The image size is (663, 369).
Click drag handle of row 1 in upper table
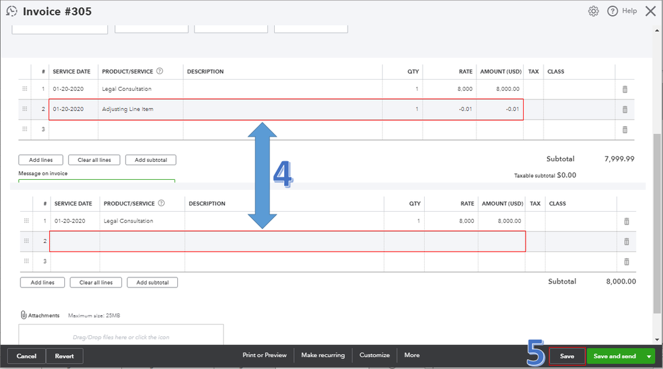pos(25,89)
